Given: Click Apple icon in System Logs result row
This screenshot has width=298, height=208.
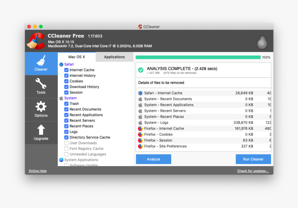Looking at the screenshot, I should coord(140,123).
